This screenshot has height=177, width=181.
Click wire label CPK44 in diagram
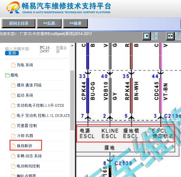(x=84, y=91)
